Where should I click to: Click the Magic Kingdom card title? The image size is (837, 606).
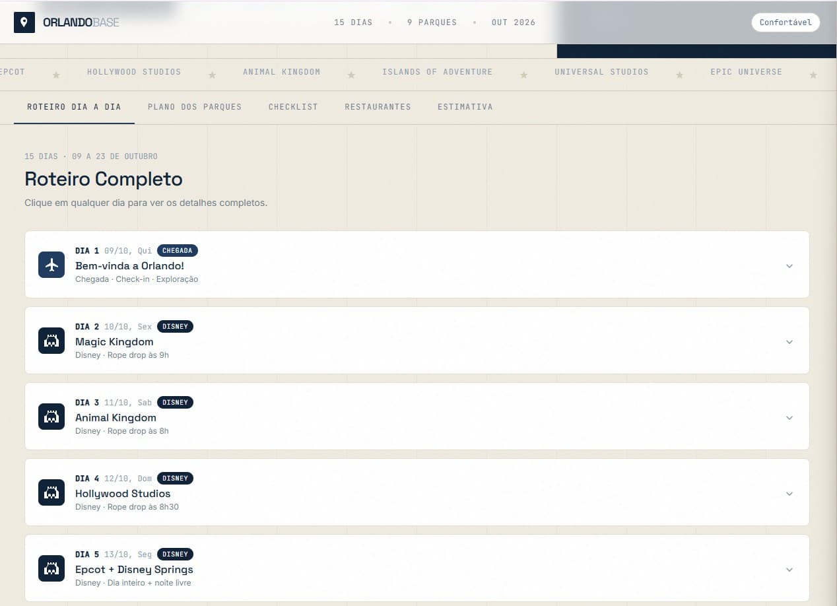coord(114,342)
